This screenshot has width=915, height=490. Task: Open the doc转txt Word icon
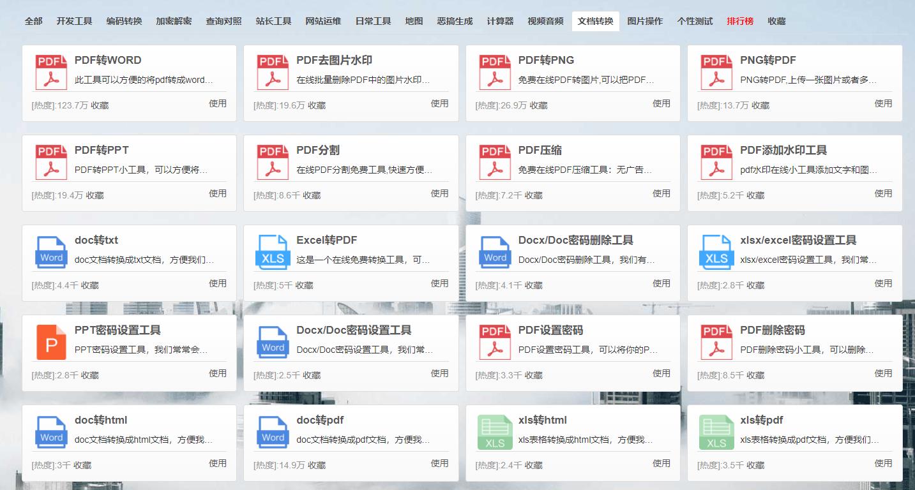point(51,251)
